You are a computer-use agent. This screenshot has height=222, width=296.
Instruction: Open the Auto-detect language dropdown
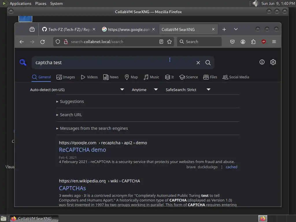(x=77, y=90)
